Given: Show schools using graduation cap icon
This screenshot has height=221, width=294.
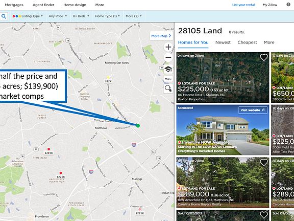Looking at the screenshot, I should tap(168, 70).
